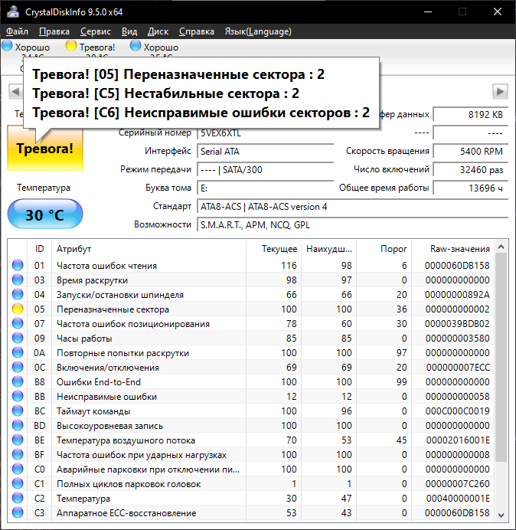The image size is (516, 530).
Task: Click the status icon for attribute BF
Action: click(x=18, y=455)
